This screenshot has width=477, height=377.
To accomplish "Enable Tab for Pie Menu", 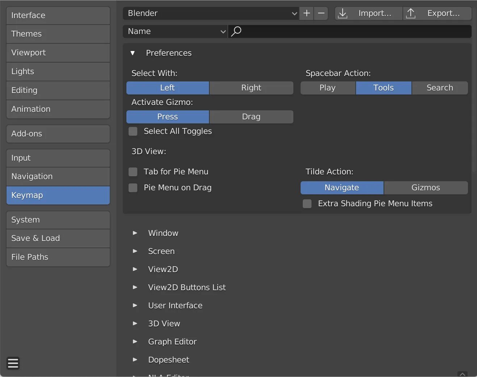I will [x=133, y=172].
